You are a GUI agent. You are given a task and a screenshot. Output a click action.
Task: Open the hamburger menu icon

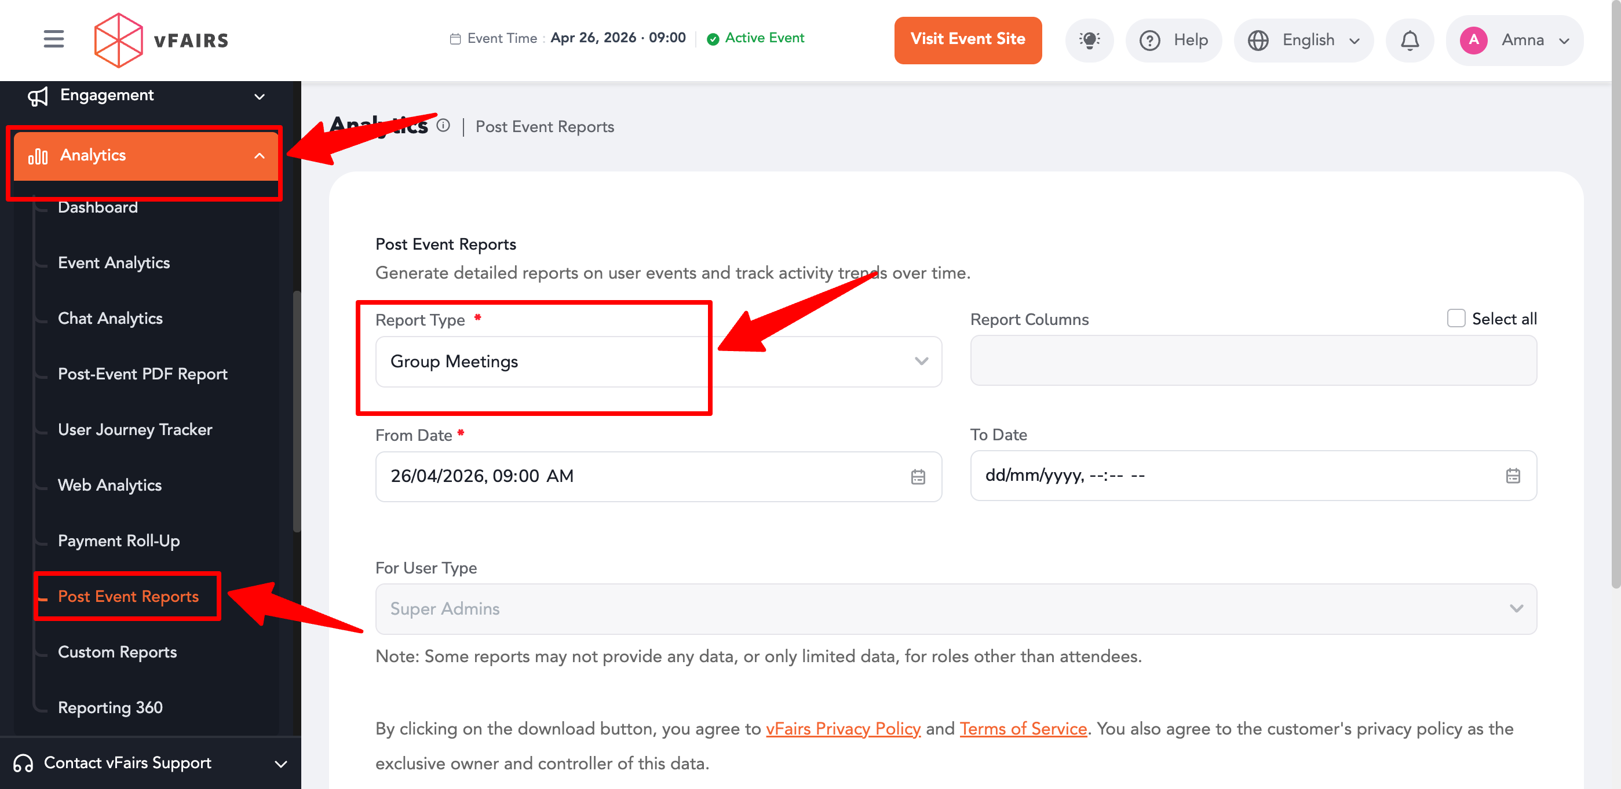[x=53, y=39]
